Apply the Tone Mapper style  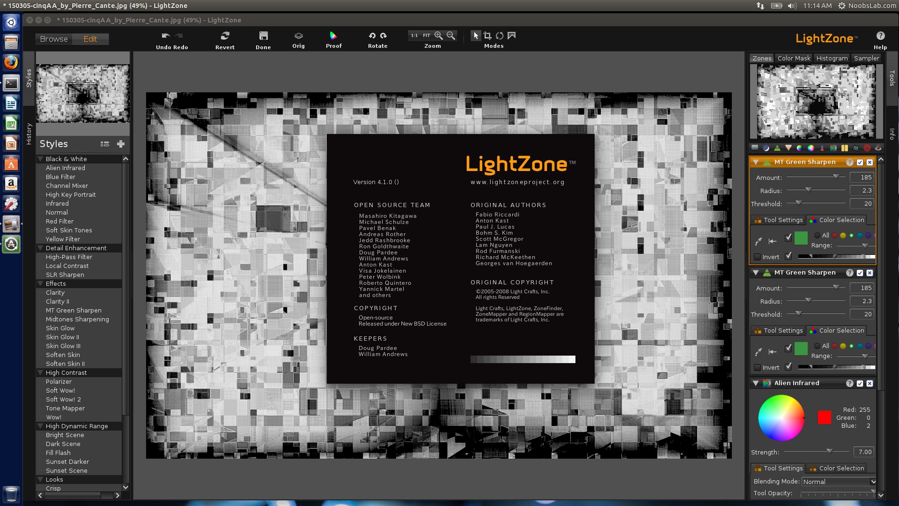65,408
